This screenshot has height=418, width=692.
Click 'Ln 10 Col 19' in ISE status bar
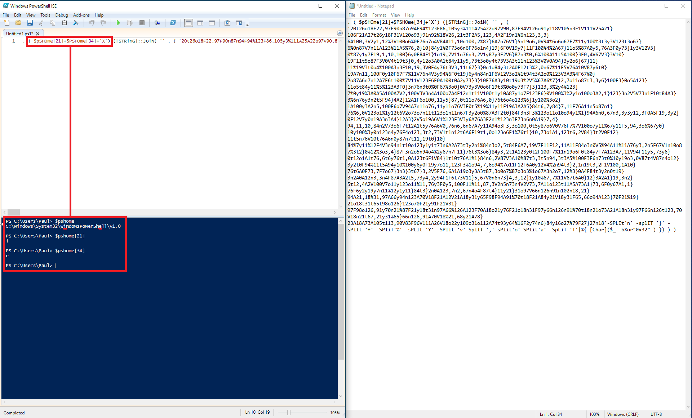pyautogui.click(x=257, y=412)
